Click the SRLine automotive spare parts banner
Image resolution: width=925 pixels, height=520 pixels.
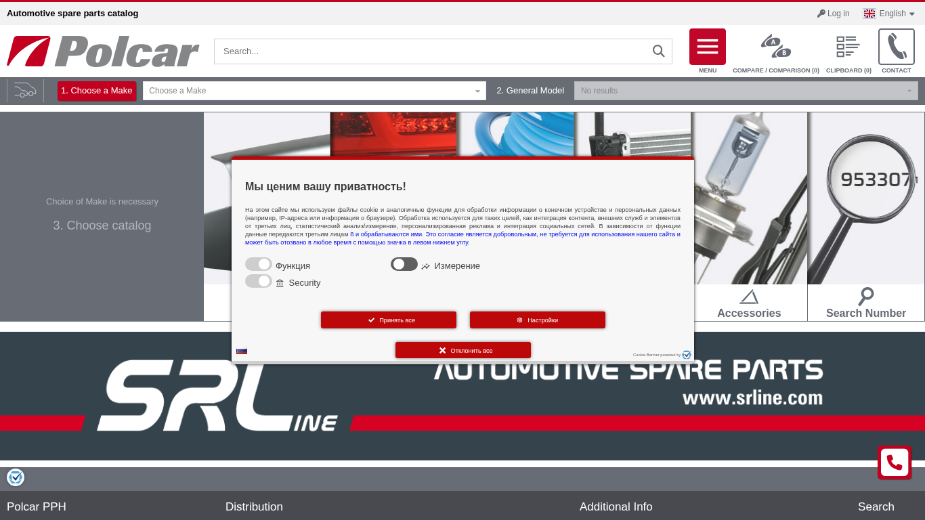462,396
